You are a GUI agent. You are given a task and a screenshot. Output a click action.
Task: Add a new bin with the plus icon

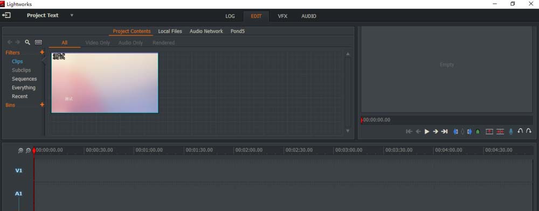tap(42, 104)
